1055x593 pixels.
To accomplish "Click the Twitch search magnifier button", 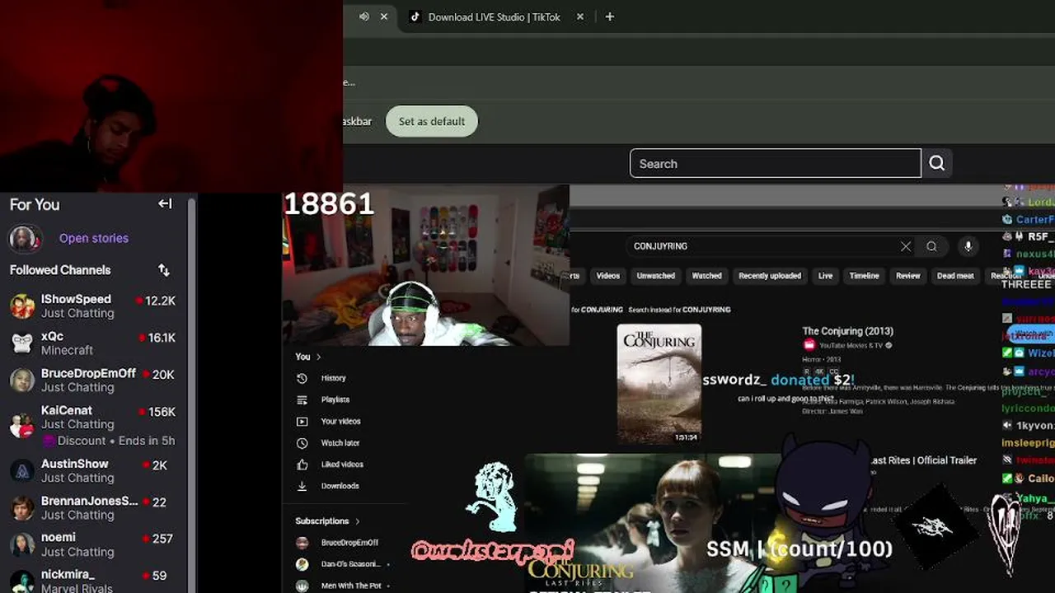I will coord(937,163).
